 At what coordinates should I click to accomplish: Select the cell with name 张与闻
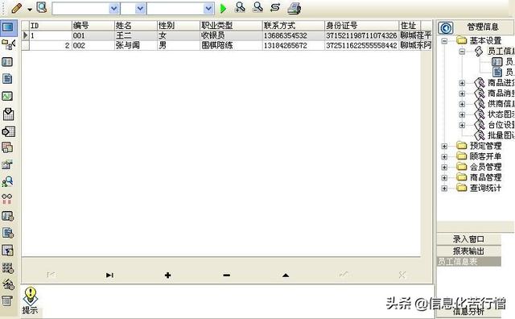(136, 45)
